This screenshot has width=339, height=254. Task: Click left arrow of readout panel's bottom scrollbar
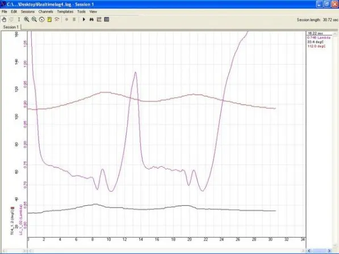point(309,251)
